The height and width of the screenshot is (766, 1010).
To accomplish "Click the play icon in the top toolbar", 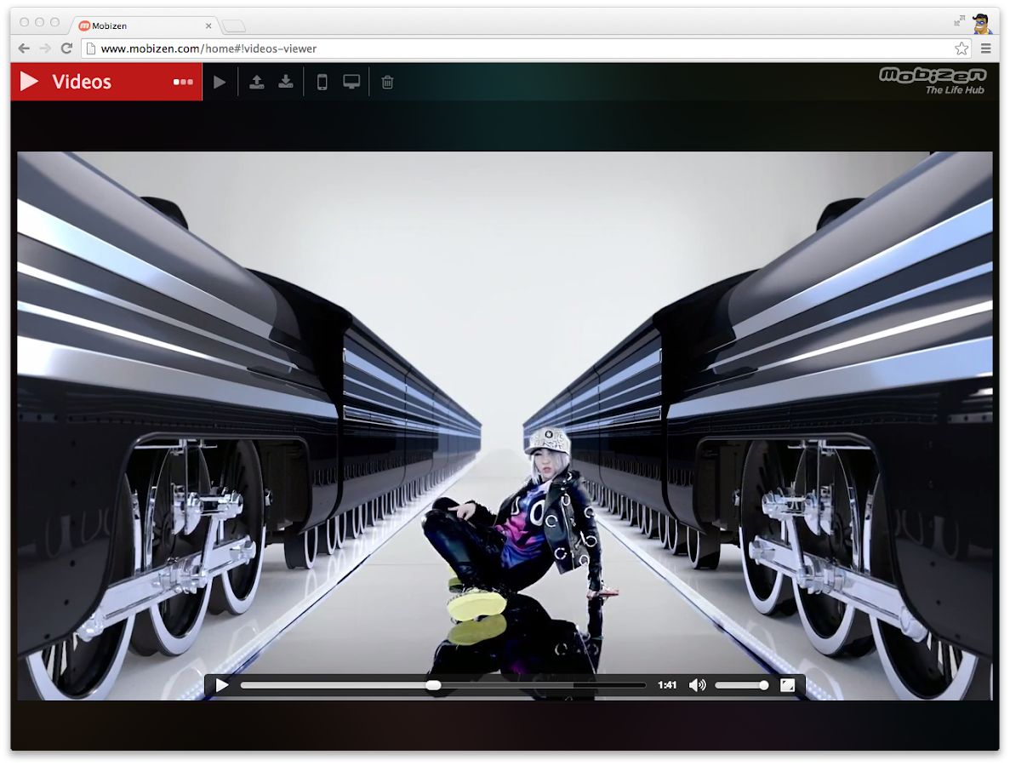I will [220, 83].
